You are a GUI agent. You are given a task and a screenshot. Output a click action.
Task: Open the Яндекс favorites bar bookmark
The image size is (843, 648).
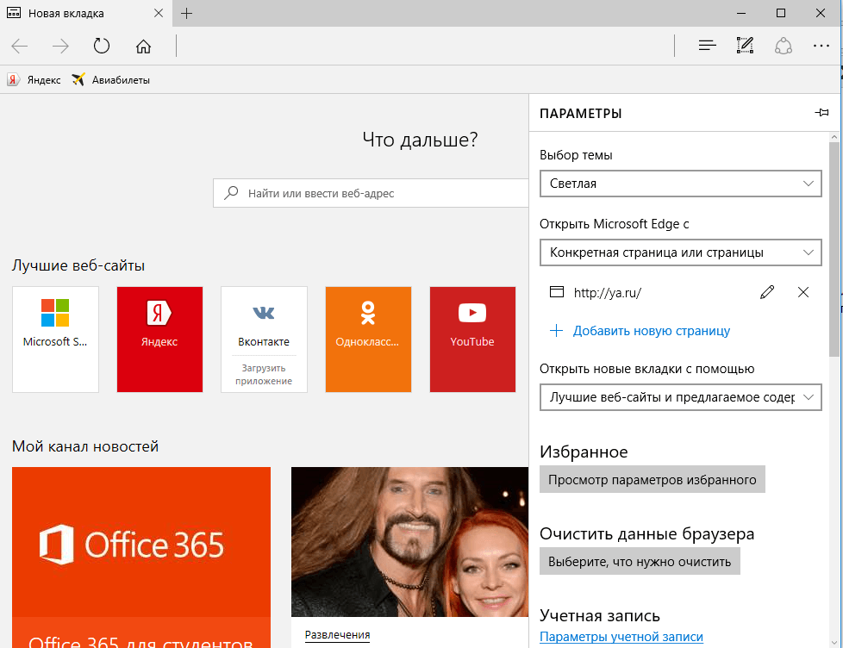pos(34,80)
